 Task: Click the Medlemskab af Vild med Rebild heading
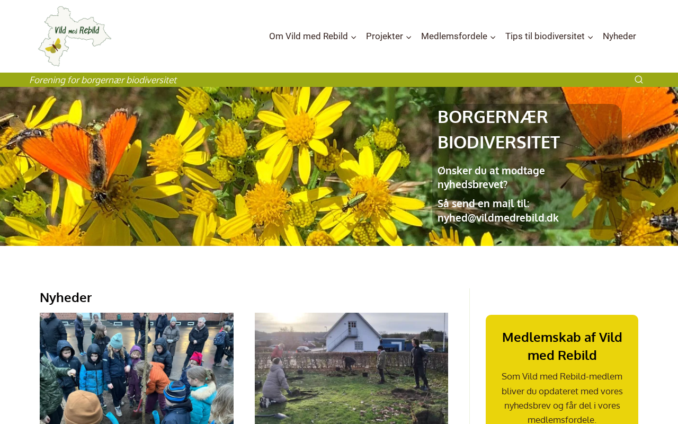[x=562, y=346]
